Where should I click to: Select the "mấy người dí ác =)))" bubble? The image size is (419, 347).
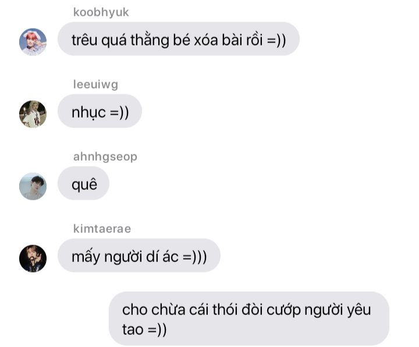pyautogui.click(x=139, y=256)
